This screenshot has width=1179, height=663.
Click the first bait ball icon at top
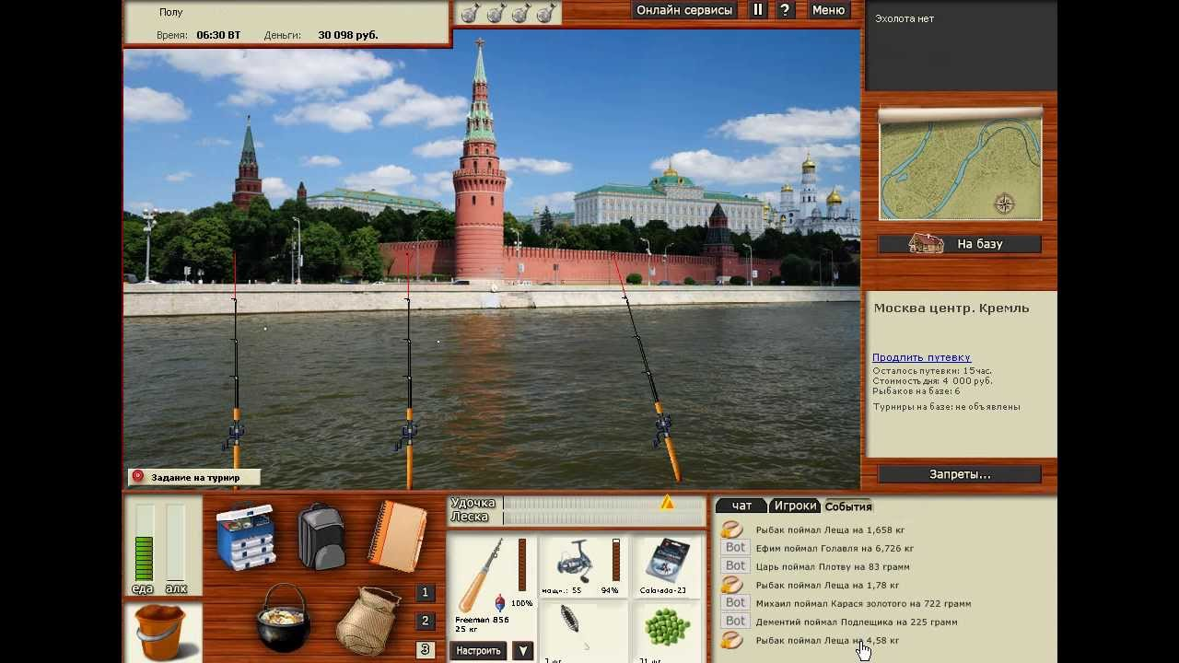[x=470, y=13]
